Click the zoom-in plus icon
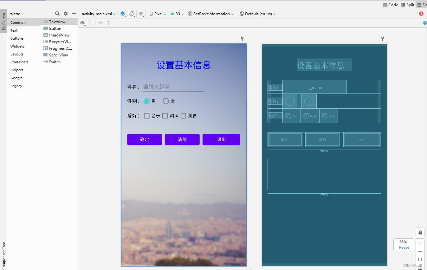 click(420, 243)
